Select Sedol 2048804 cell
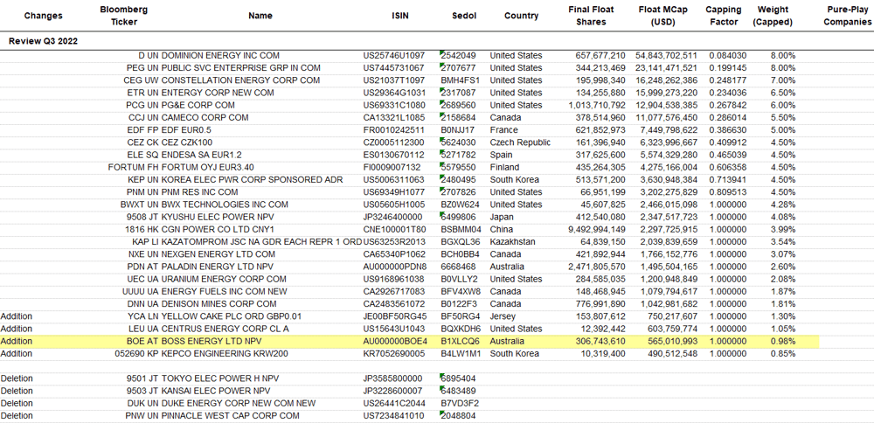This screenshot has width=874, height=423. (x=458, y=416)
